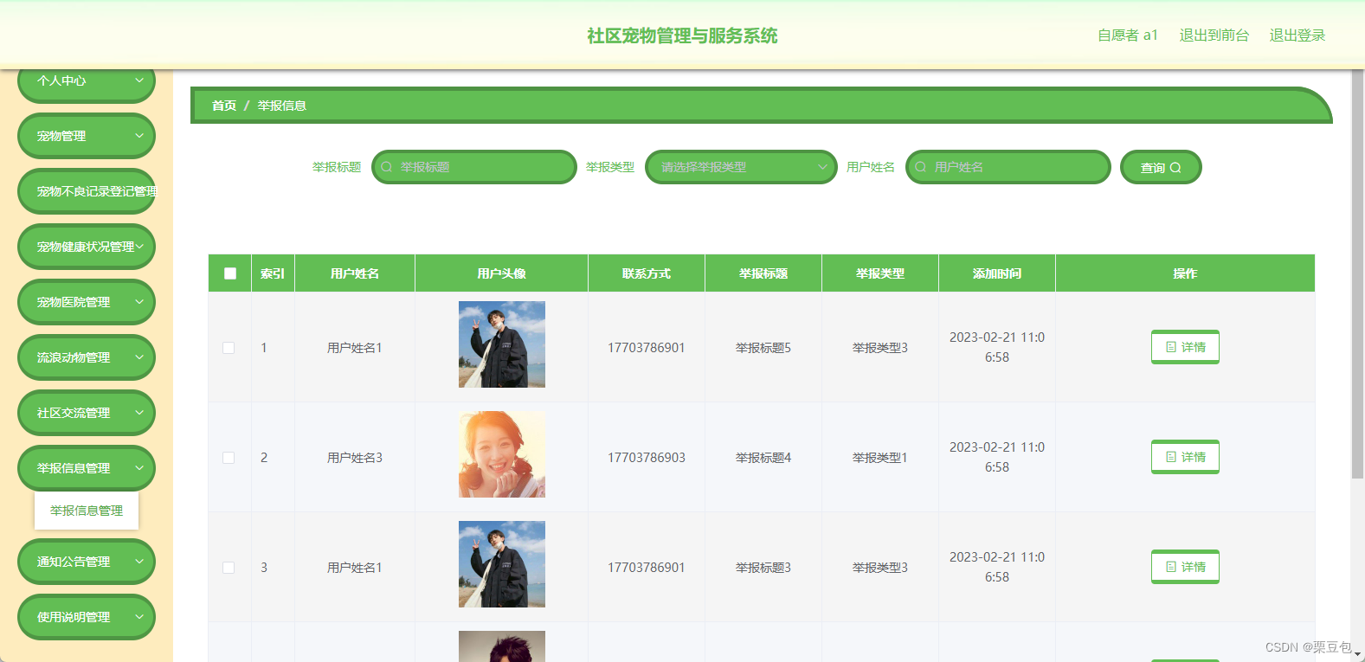
Task: Open the 请选择举报类型 dropdown
Action: tap(741, 167)
